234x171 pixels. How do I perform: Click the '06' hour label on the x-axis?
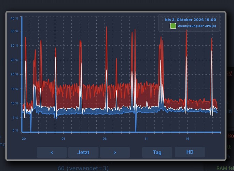pyautogui.click(x=105, y=139)
